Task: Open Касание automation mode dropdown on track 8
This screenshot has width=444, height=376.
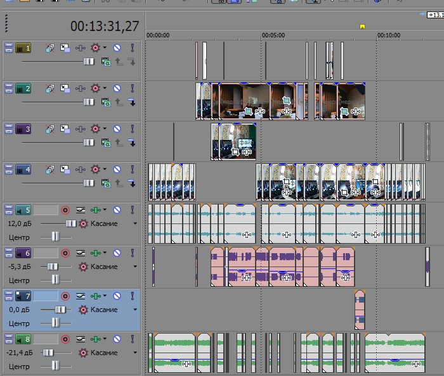Action: click(x=135, y=353)
